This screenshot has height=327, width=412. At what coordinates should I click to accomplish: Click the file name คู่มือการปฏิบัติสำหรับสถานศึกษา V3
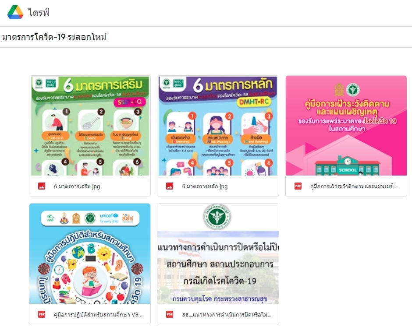tap(99, 314)
